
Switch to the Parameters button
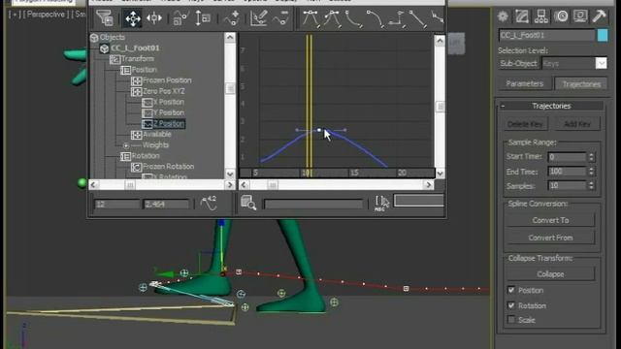tap(524, 84)
